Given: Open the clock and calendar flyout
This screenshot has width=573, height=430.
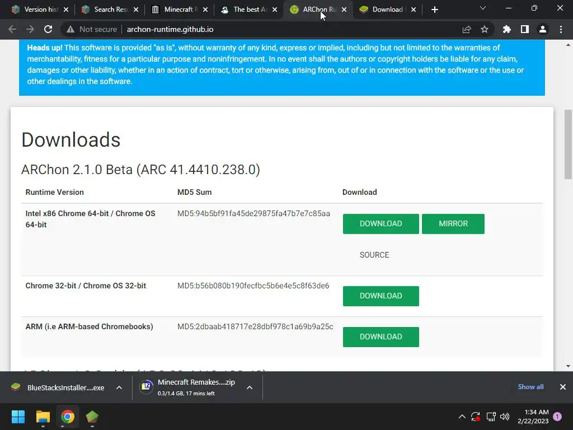Looking at the screenshot, I should [533, 417].
